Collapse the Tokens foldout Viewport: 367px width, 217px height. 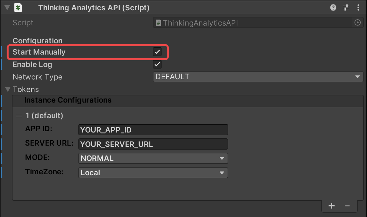tap(8, 89)
